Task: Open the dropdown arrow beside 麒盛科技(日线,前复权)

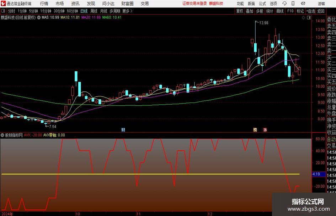Action: tap(39, 17)
